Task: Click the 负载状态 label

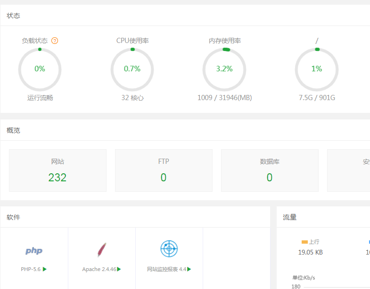Action: [35, 41]
